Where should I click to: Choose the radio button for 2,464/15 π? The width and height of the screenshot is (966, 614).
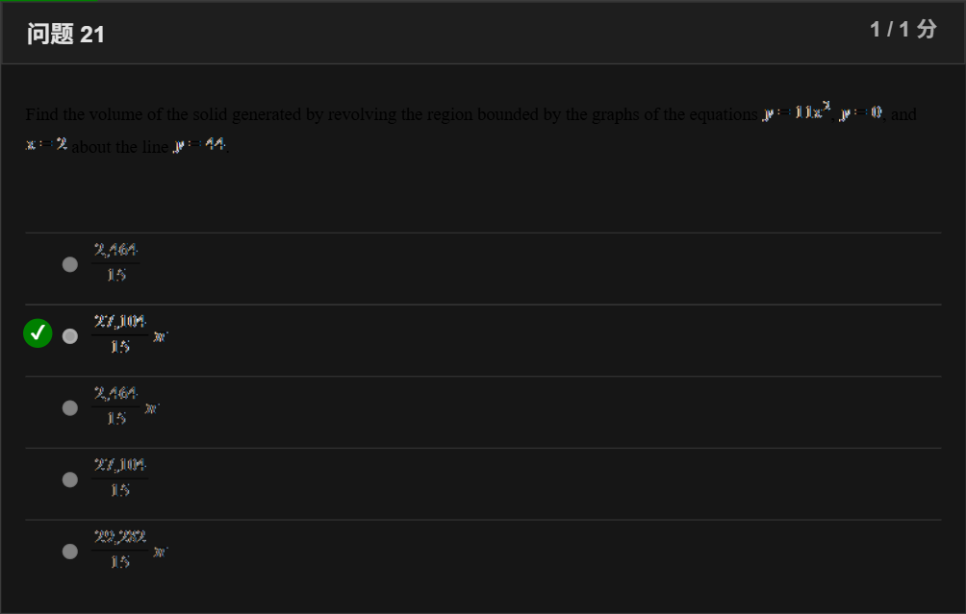(70, 408)
